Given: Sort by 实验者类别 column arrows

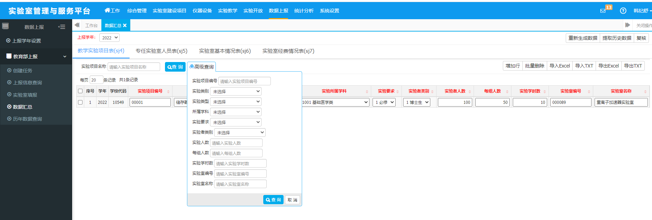Looking at the screenshot, I should coord(432,91).
